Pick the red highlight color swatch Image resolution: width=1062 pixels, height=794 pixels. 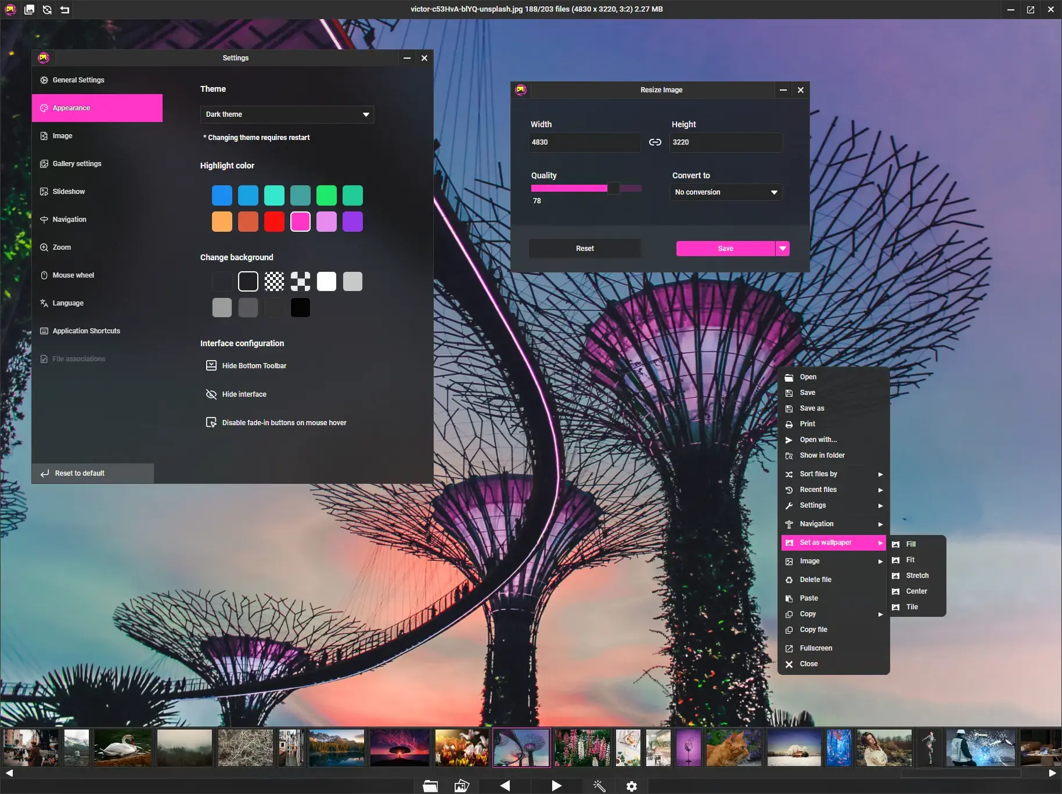tap(274, 222)
